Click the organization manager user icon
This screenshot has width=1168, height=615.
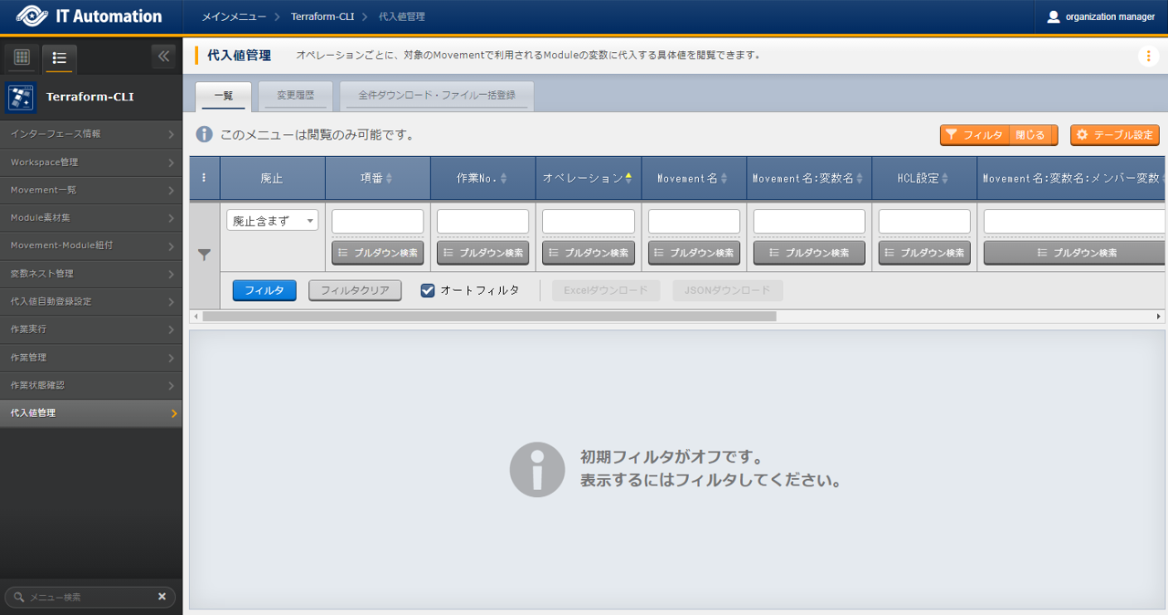tap(1054, 16)
